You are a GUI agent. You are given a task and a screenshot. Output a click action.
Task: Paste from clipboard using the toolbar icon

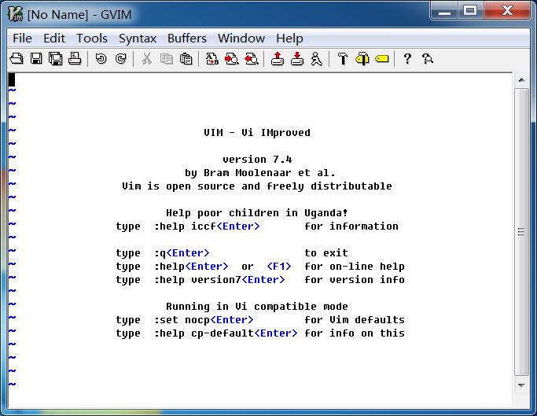(x=186, y=59)
